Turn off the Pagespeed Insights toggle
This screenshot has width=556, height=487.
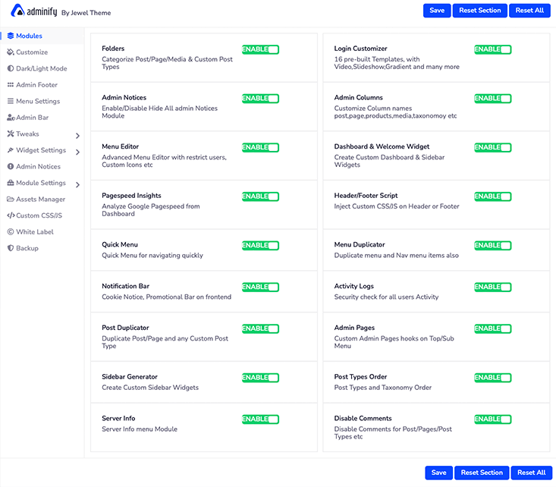tap(260, 196)
